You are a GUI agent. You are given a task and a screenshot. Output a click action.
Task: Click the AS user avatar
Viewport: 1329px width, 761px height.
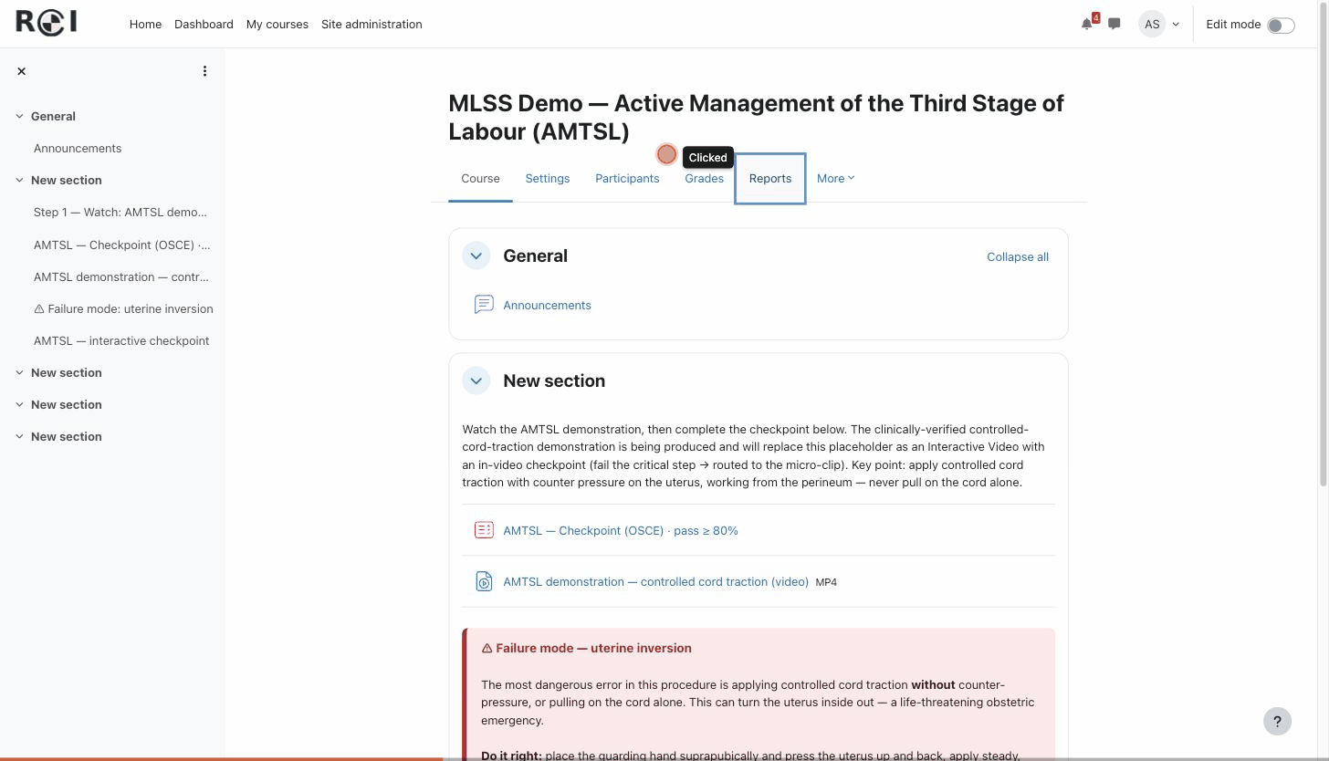1152,25
